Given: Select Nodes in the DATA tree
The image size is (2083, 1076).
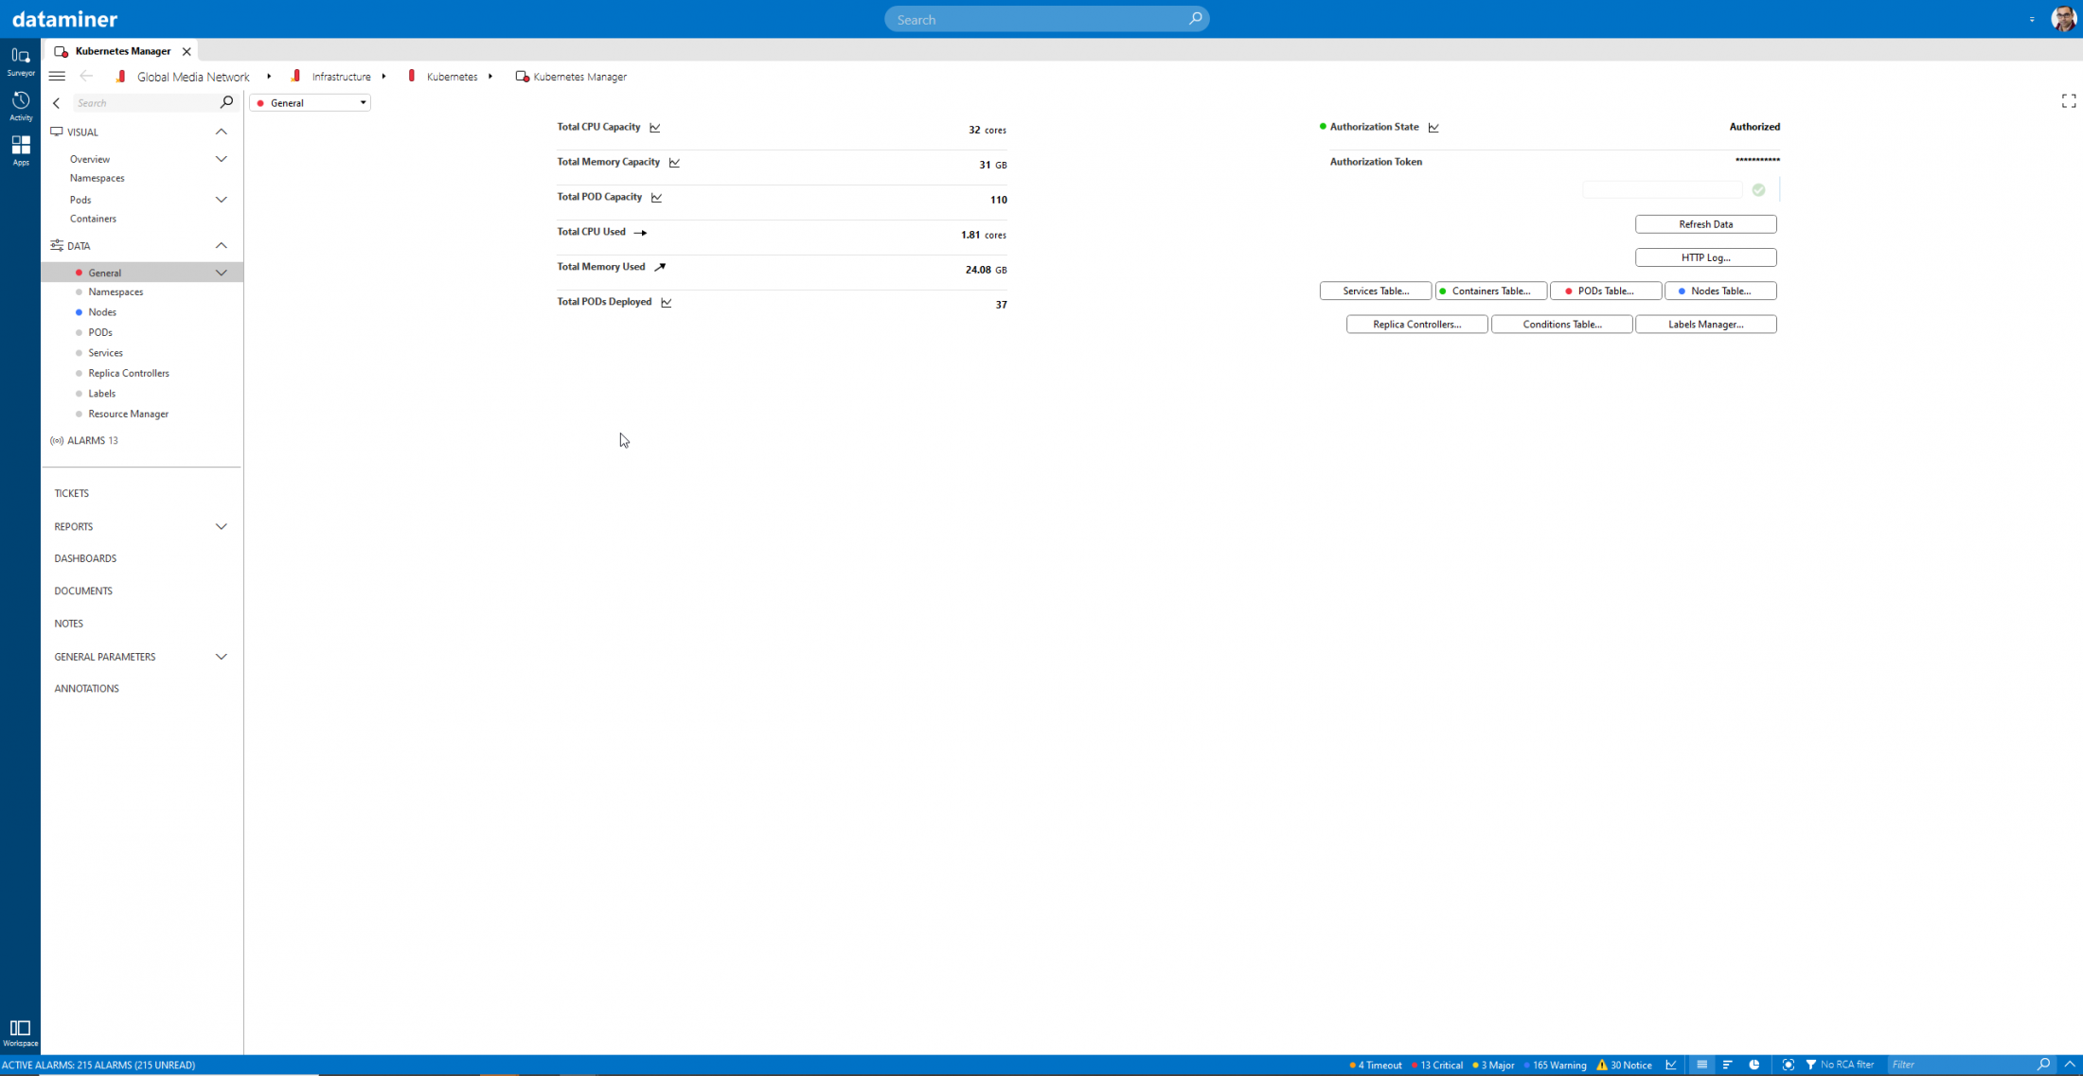Looking at the screenshot, I should pos(102,312).
